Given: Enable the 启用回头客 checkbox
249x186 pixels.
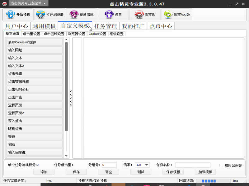Looking at the screenshot, I should click(x=221, y=165).
